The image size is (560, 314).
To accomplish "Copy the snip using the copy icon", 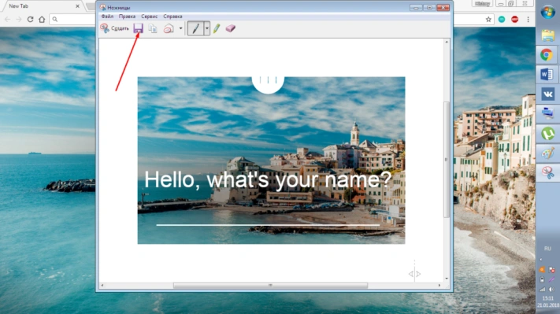I will coord(153,28).
